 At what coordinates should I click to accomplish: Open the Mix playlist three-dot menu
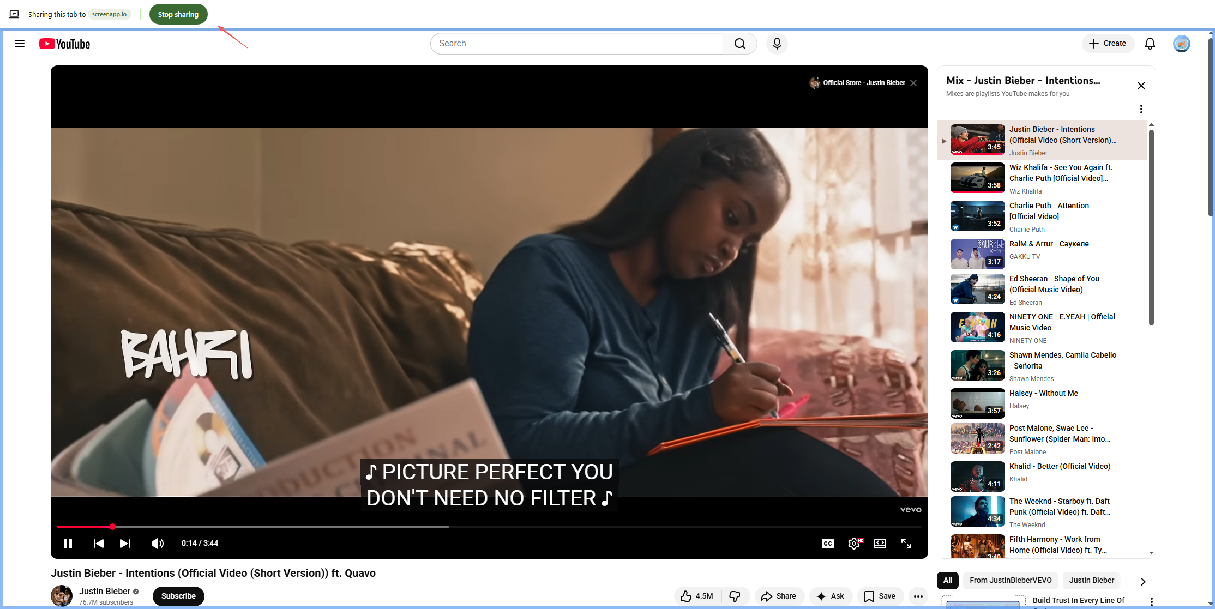pyautogui.click(x=1141, y=109)
